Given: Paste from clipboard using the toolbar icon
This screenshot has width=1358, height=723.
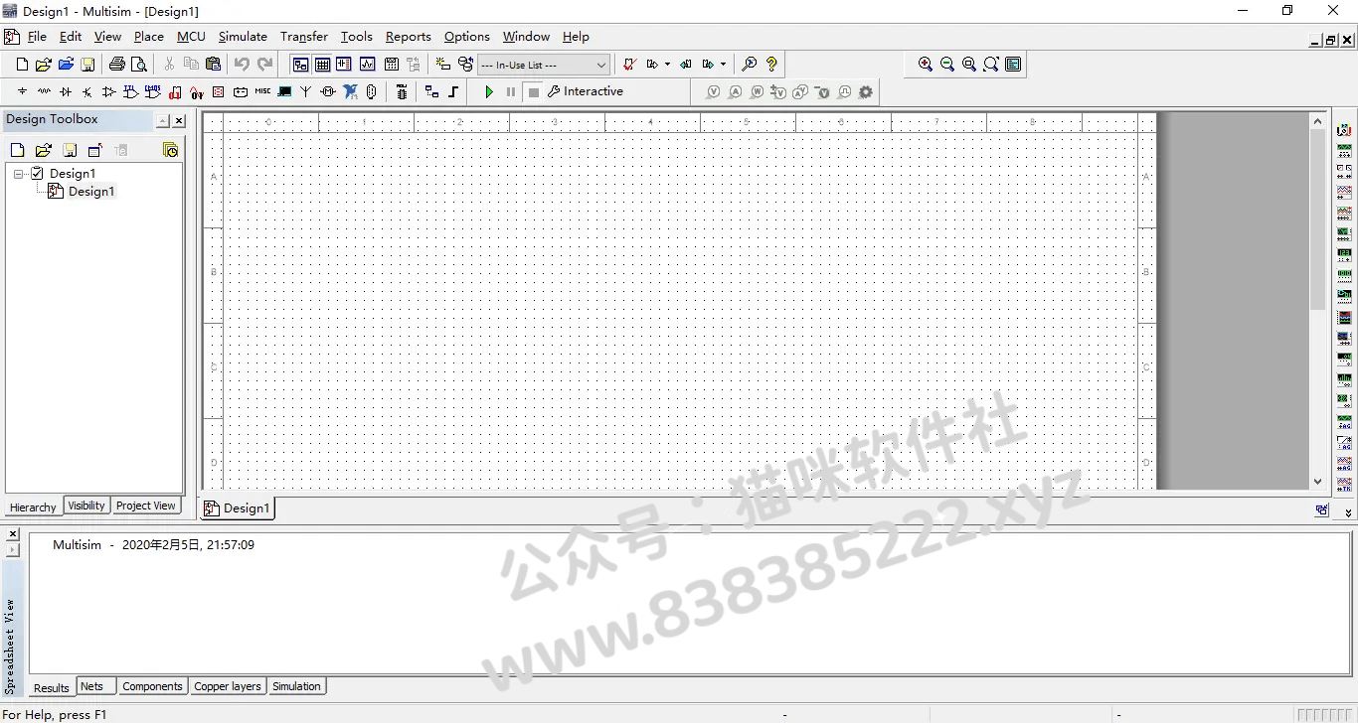Looking at the screenshot, I should tap(213, 65).
